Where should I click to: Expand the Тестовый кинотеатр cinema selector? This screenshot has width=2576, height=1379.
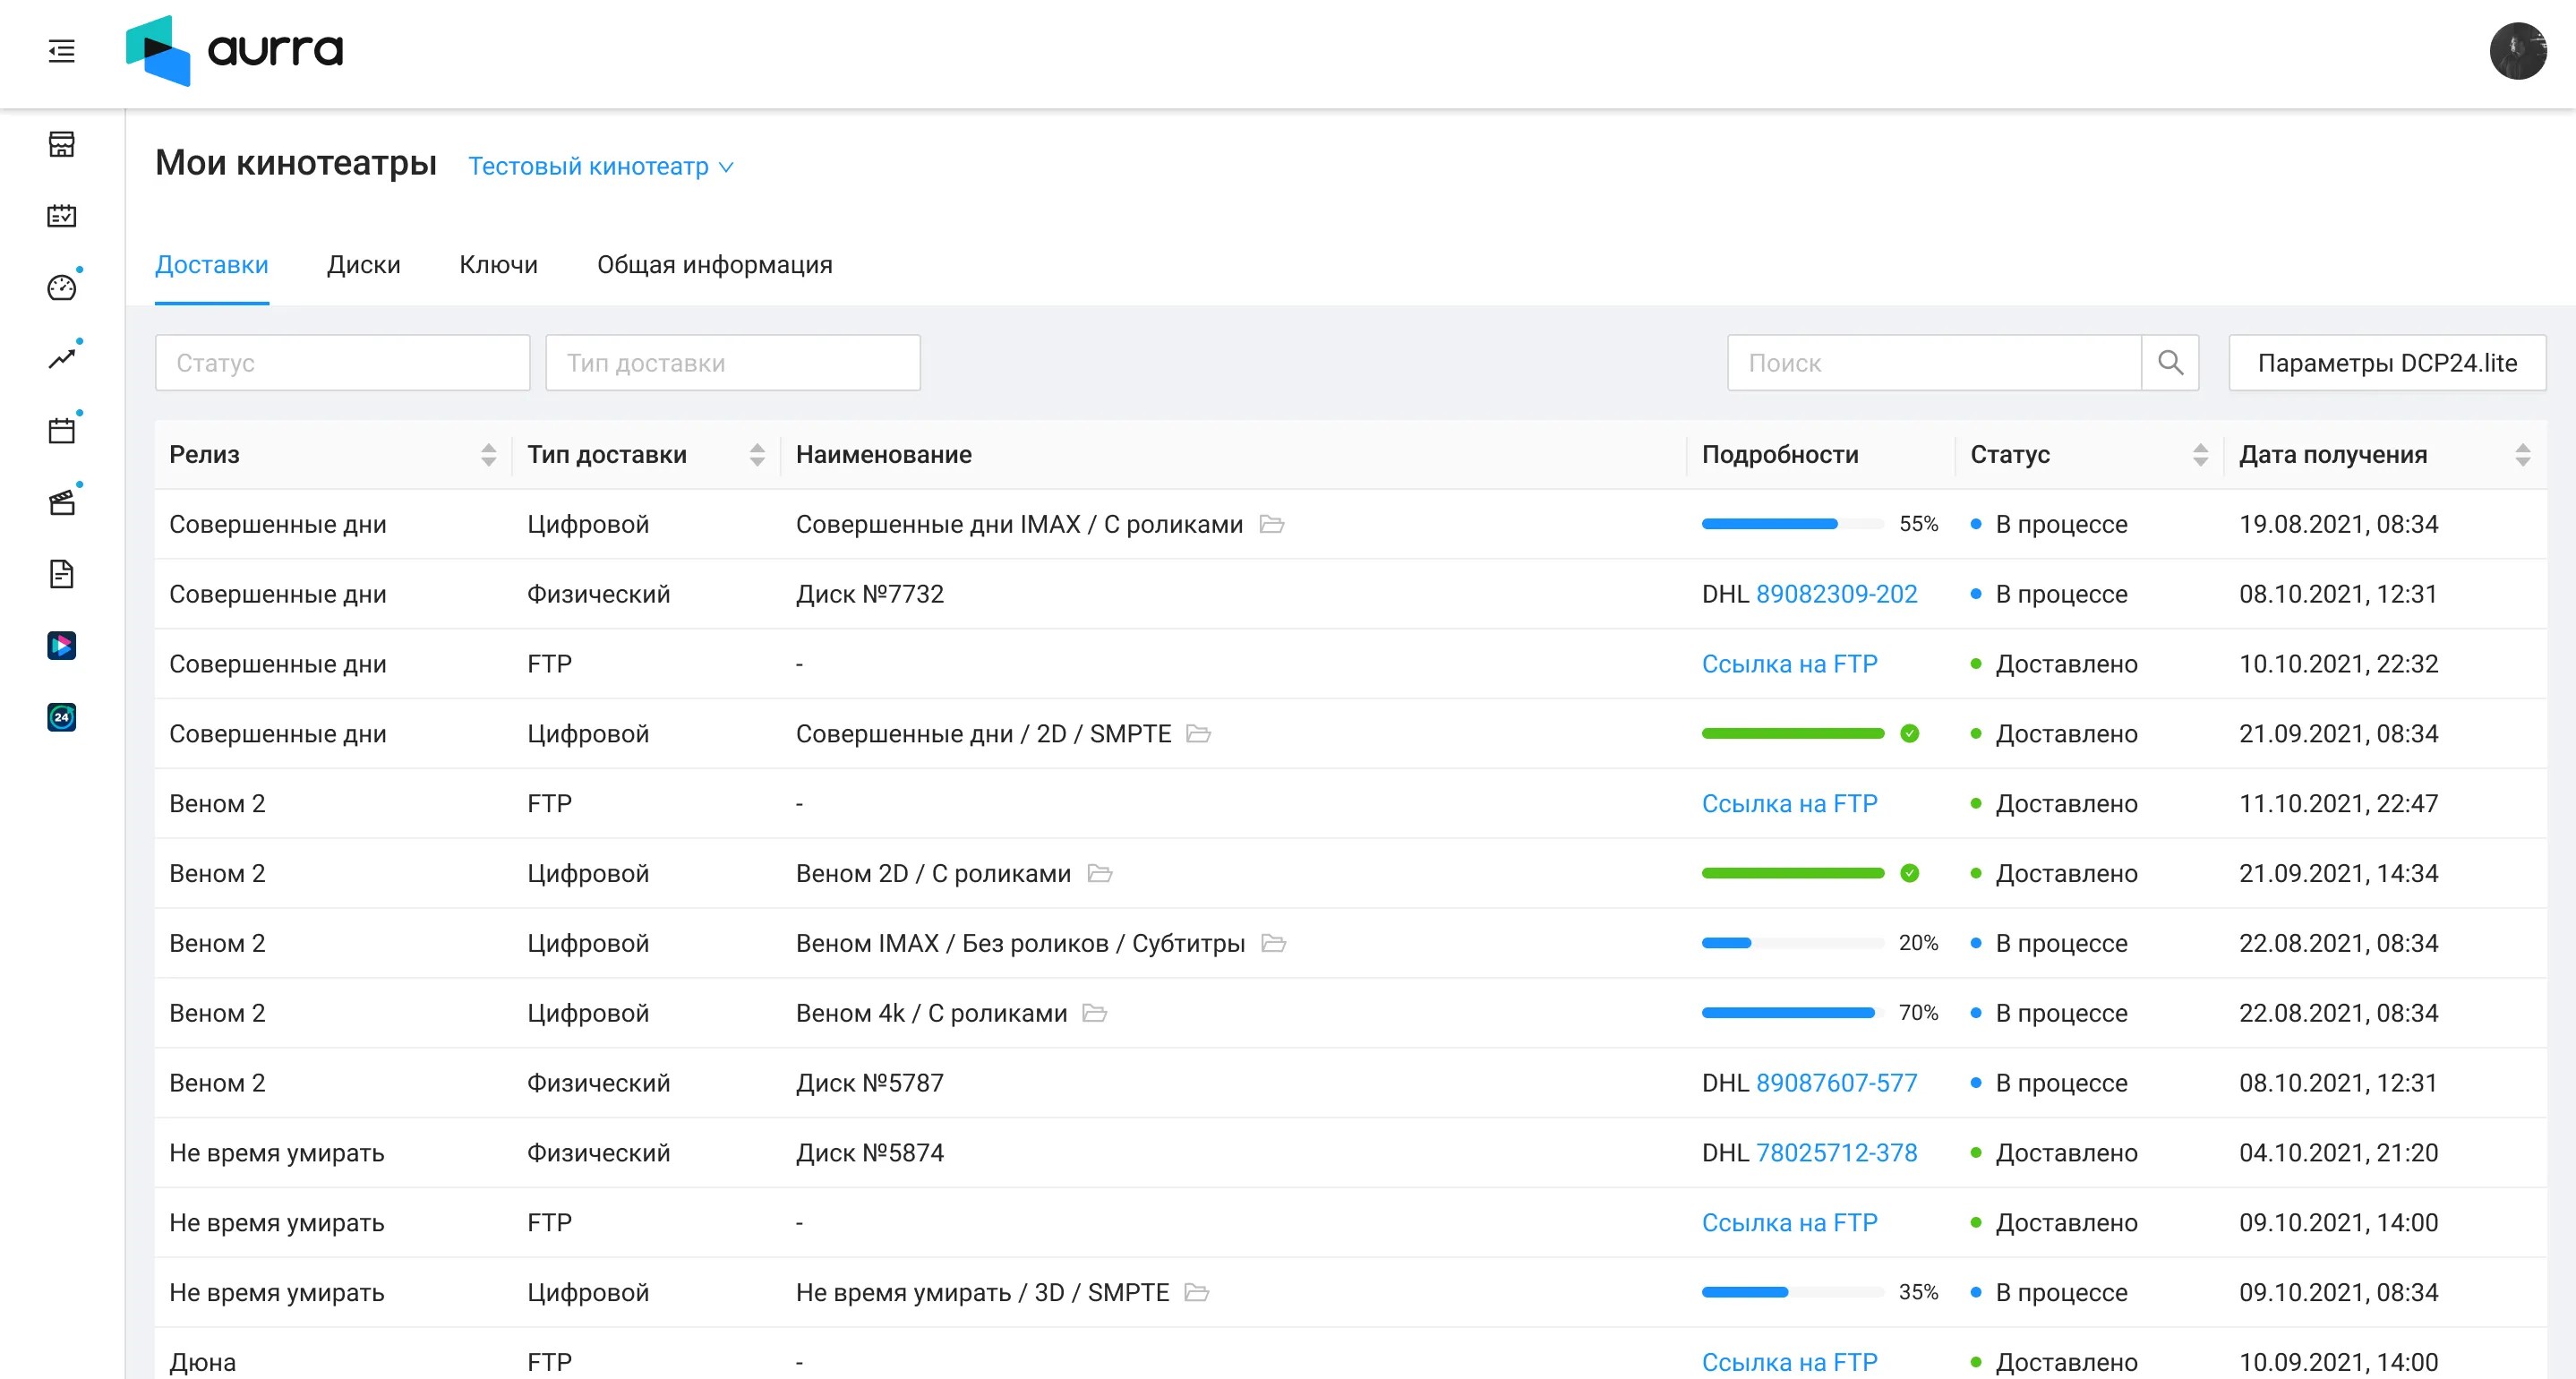pyautogui.click(x=601, y=167)
